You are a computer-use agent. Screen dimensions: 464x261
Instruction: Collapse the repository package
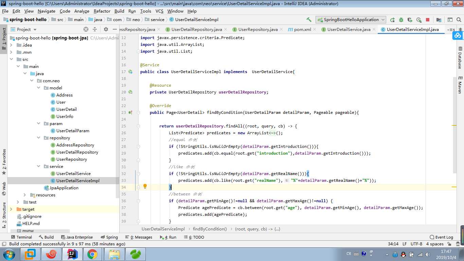(39, 138)
